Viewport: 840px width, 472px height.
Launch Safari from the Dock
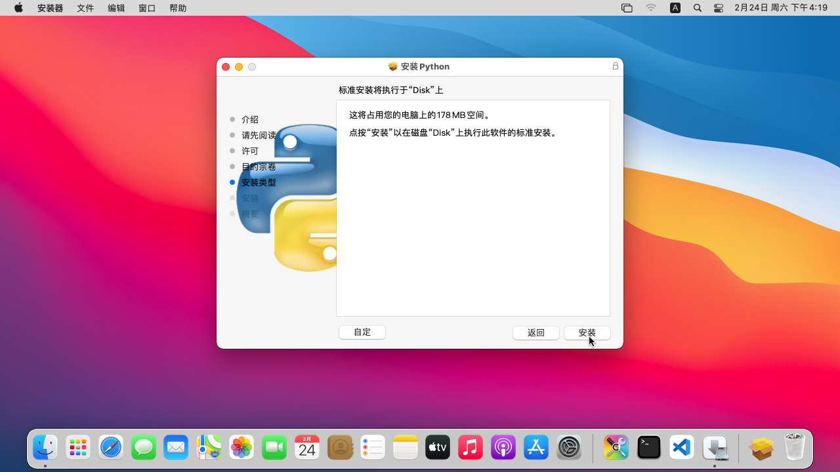[111, 448]
